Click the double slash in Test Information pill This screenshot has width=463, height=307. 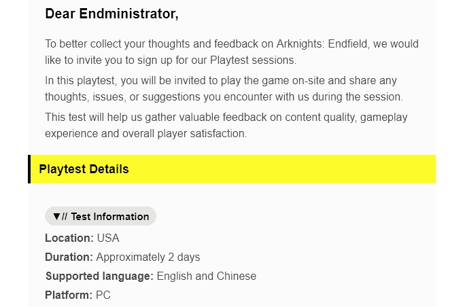point(65,217)
